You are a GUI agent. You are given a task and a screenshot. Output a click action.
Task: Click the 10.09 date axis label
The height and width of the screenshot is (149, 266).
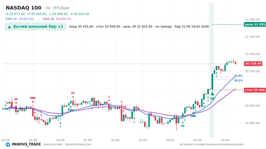[115, 140]
